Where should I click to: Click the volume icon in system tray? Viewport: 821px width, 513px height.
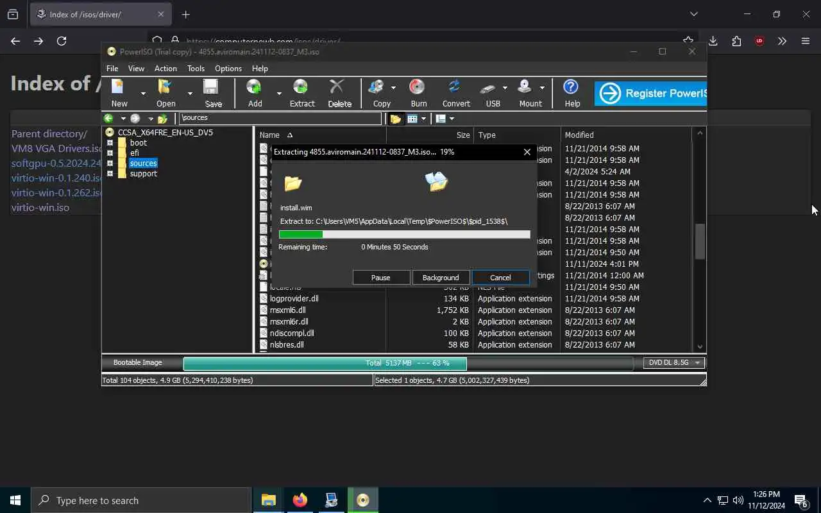click(x=738, y=500)
